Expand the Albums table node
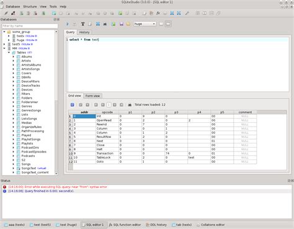 (14, 56)
